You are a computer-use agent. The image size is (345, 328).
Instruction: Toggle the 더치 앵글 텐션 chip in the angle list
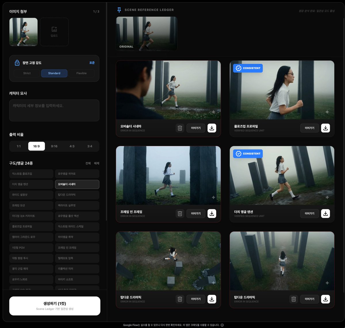[31, 184]
